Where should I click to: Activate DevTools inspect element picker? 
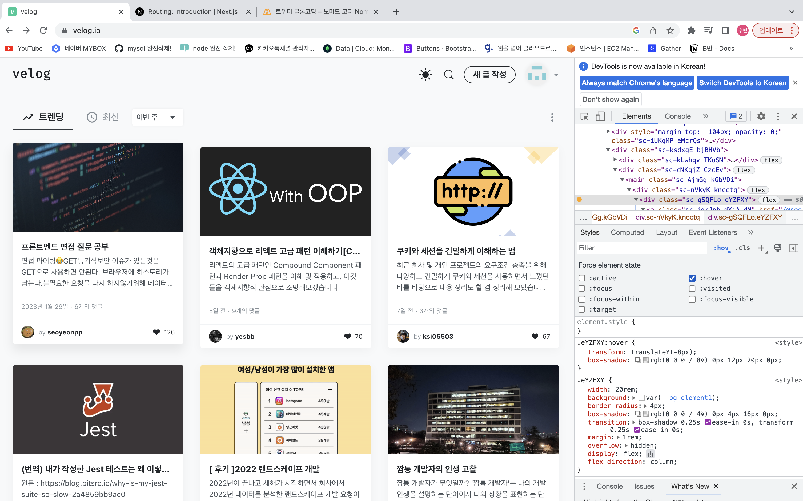click(x=584, y=116)
